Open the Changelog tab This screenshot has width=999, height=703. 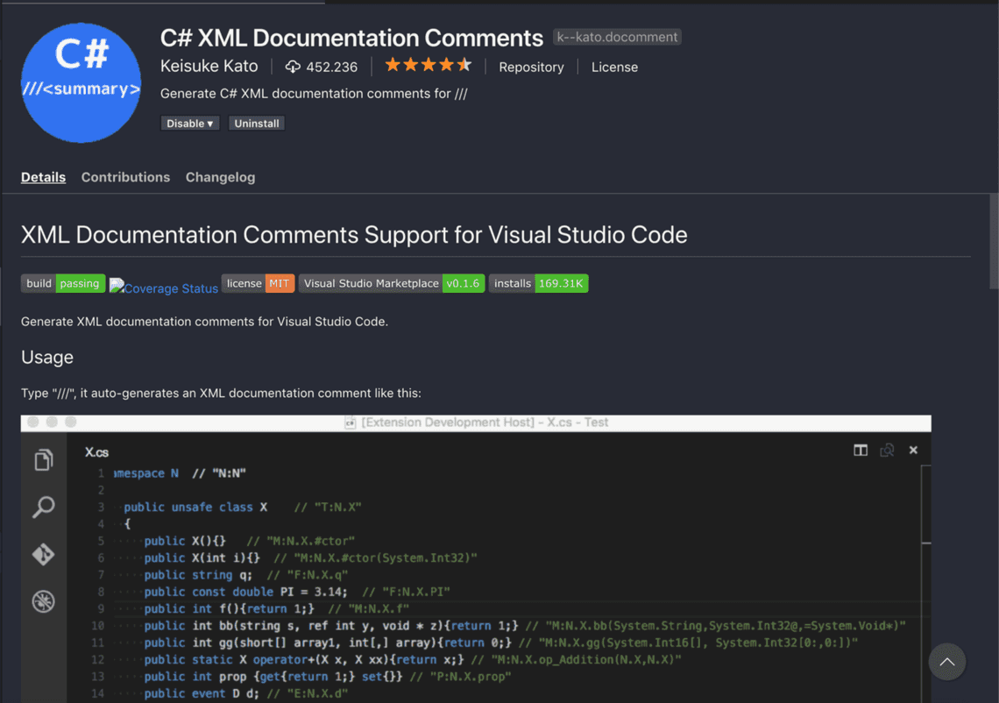220,177
